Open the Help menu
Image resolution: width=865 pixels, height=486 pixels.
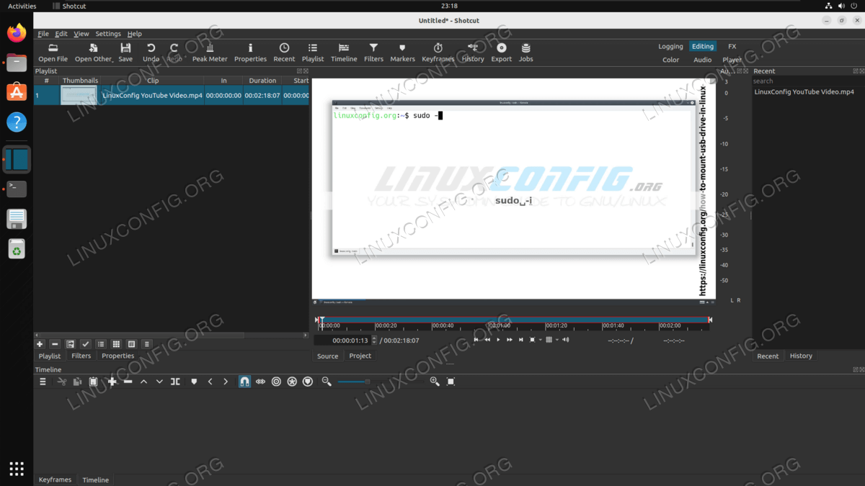click(x=135, y=34)
